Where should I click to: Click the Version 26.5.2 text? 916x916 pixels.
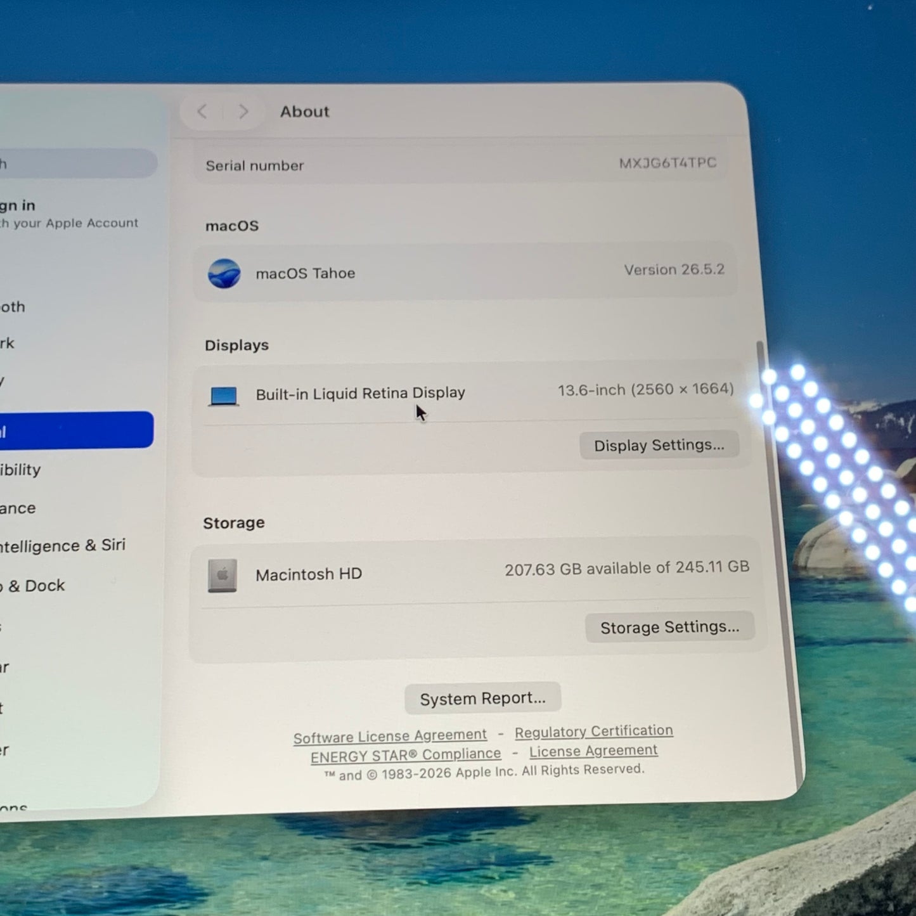[x=674, y=269]
